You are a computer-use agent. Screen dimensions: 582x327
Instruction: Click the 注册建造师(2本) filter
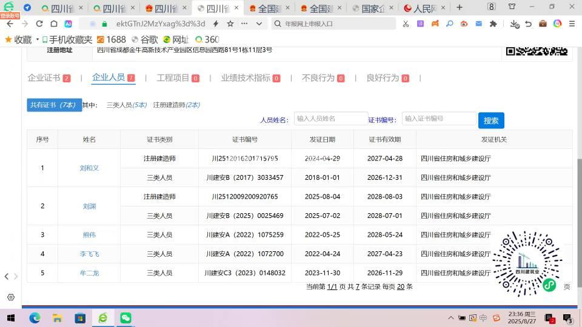coord(176,105)
